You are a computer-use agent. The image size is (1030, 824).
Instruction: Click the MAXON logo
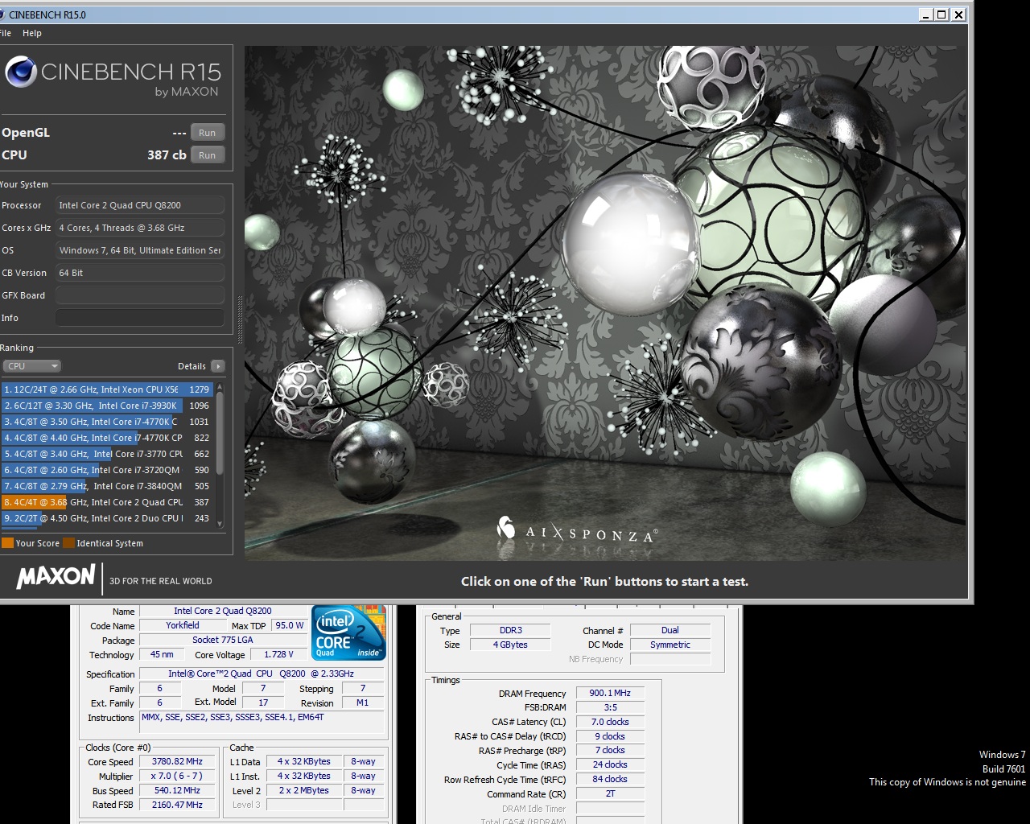[56, 576]
